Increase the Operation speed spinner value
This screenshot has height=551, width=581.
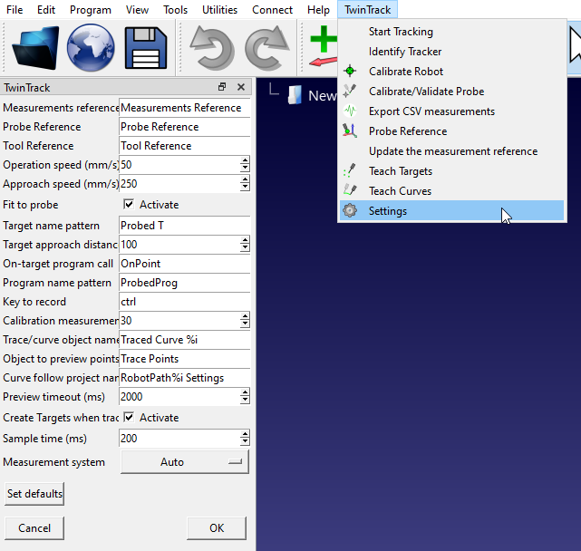click(245, 161)
